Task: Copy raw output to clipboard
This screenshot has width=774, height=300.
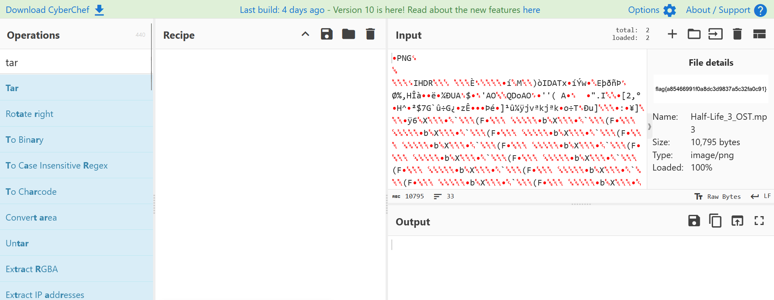Action: [x=715, y=221]
